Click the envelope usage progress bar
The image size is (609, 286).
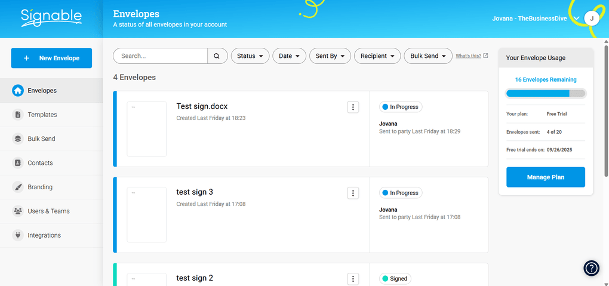546,93
